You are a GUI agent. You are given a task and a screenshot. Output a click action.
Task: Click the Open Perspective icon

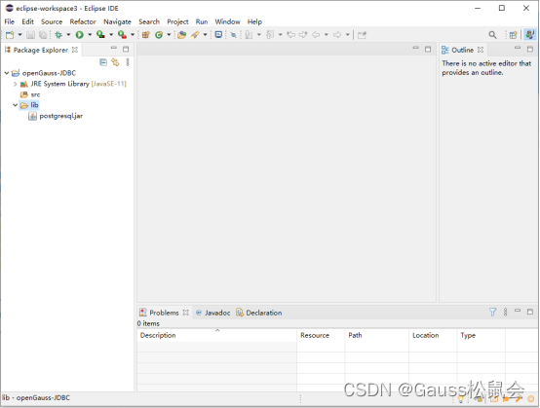point(513,35)
